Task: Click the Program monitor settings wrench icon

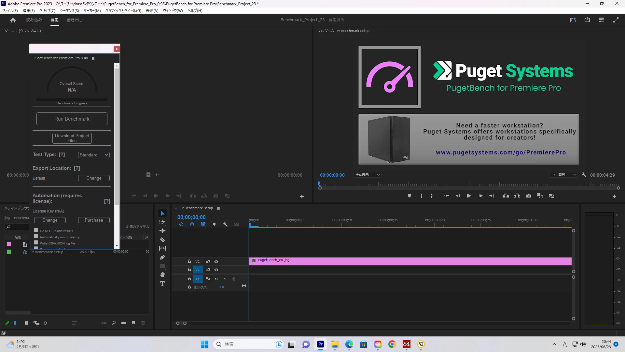Action: [x=584, y=175]
